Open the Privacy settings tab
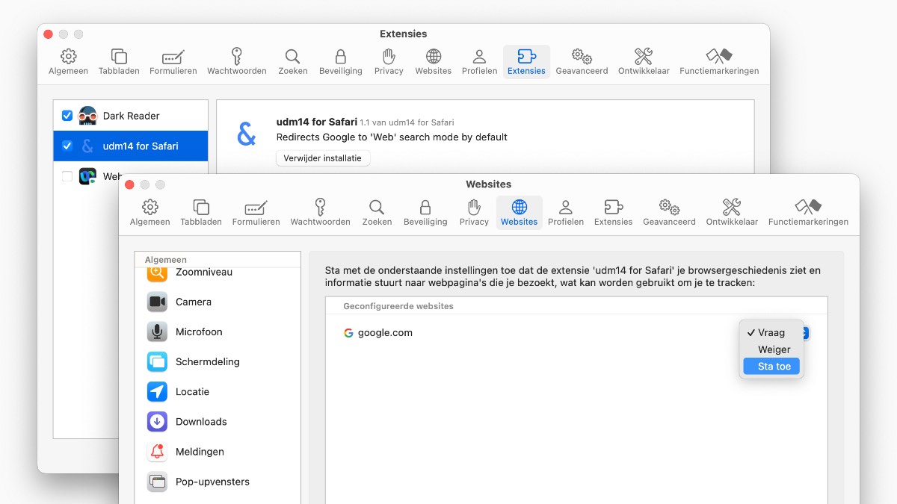 click(x=473, y=211)
